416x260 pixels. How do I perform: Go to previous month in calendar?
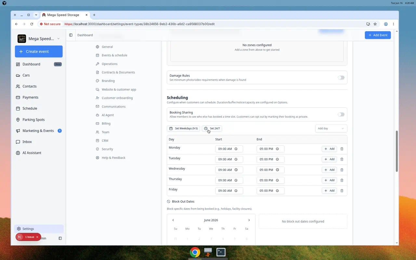173,220
